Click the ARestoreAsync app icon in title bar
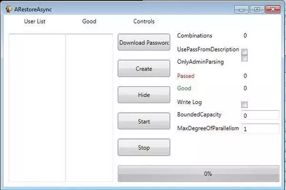The image size is (286, 190). tap(9, 9)
